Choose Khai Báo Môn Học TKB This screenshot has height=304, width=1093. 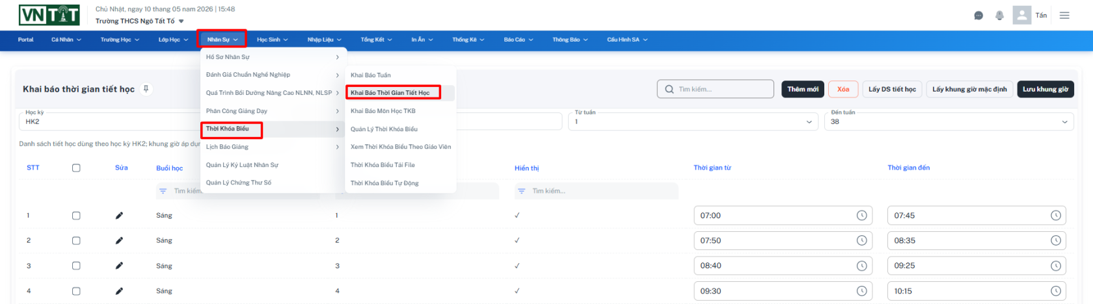click(400, 111)
